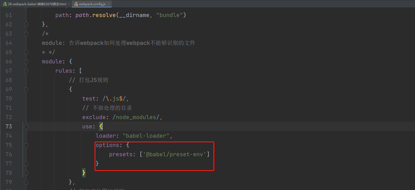
Task: Click the comment '// 不做处理的目录'
Action: (107, 108)
